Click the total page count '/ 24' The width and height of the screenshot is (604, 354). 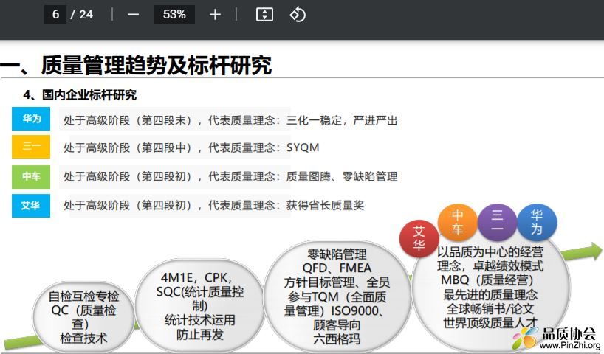point(82,15)
